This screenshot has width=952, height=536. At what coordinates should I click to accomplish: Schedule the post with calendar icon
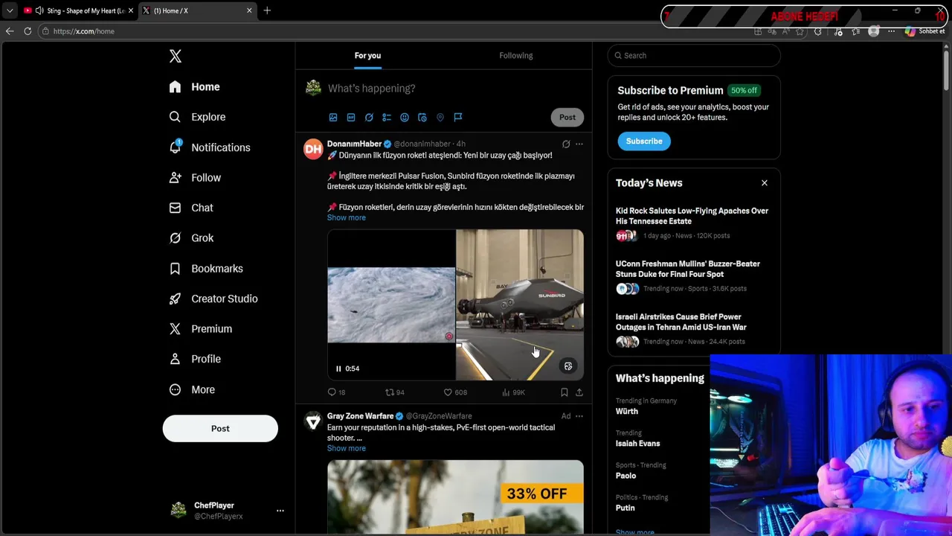[422, 118]
